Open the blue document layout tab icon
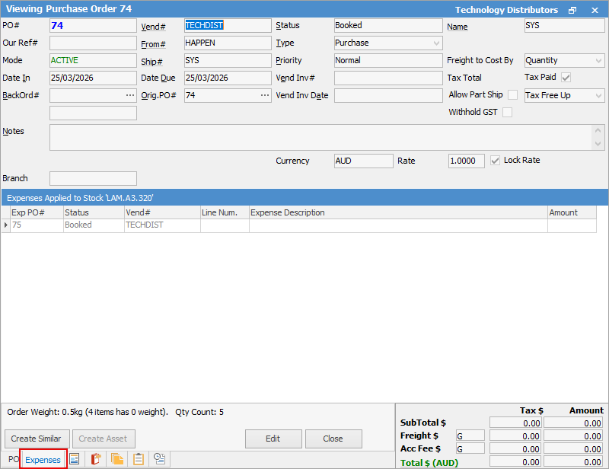 (x=75, y=459)
